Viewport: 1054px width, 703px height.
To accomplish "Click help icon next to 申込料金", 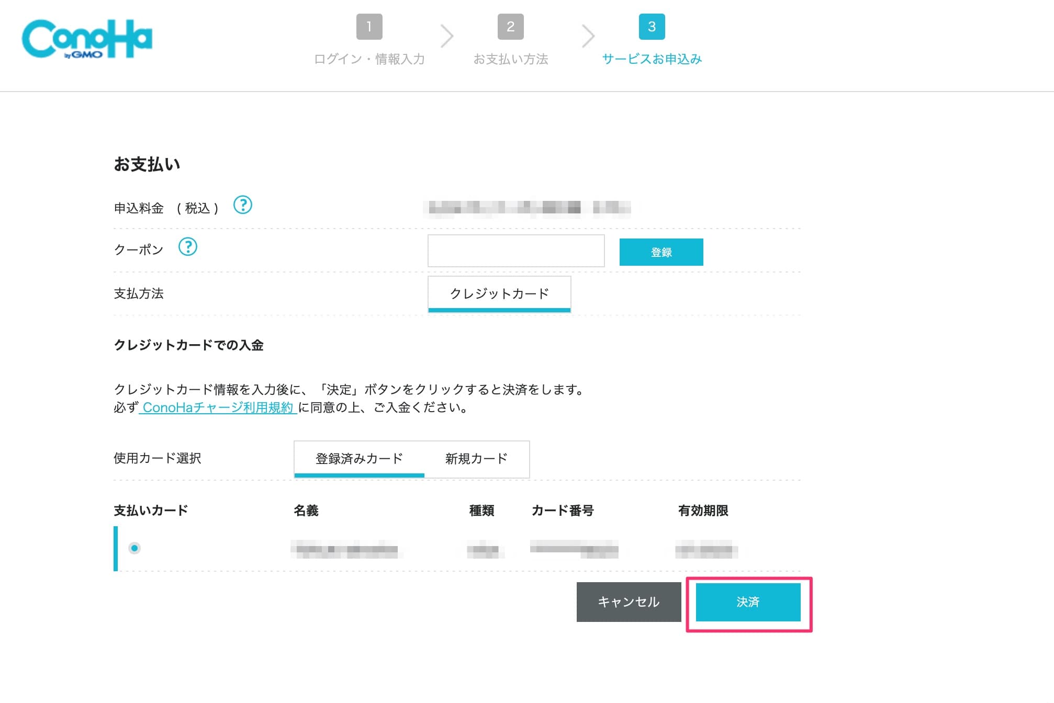I will [x=242, y=205].
